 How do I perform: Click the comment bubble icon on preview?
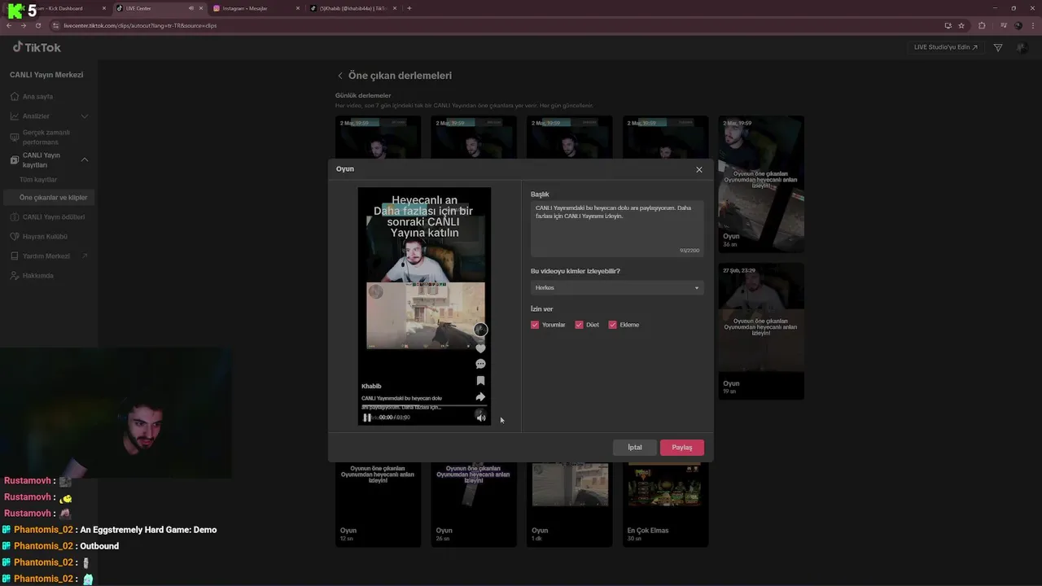click(480, 364)
